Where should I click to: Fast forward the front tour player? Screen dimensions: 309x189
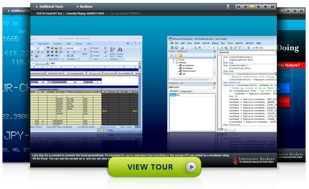point(266,7)
